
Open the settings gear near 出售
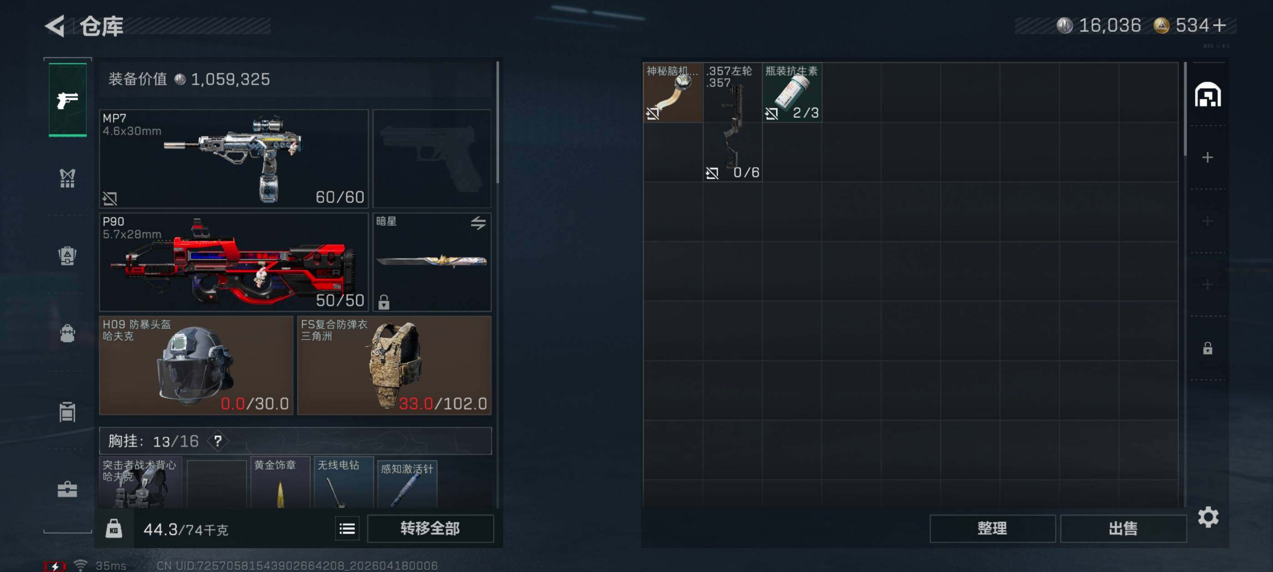1208,517
